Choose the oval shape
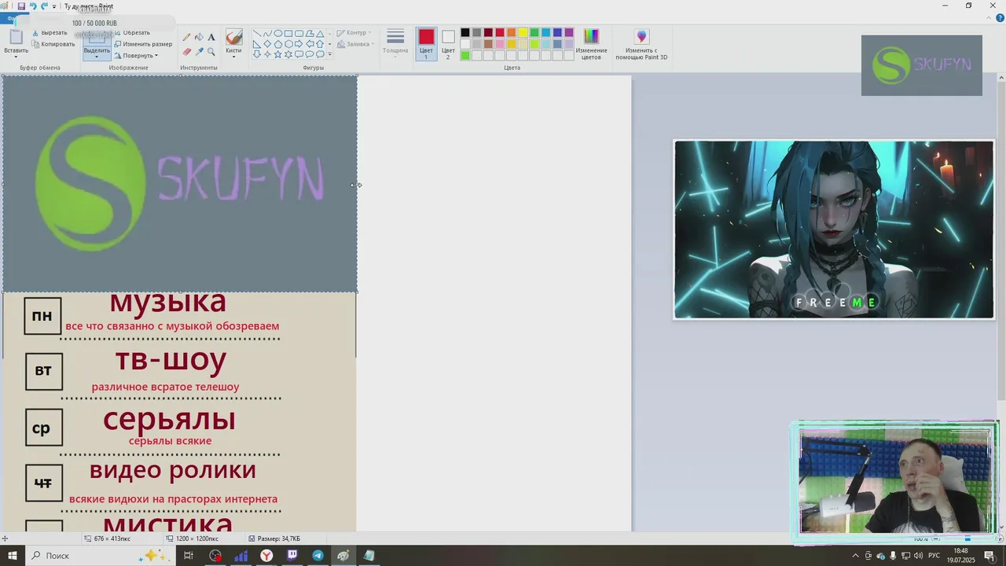 [x=278, y=34]
